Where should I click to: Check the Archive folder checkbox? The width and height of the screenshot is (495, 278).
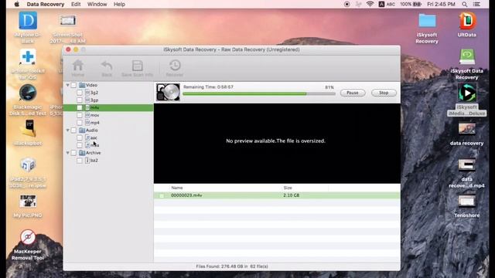(x=73, y=153)
